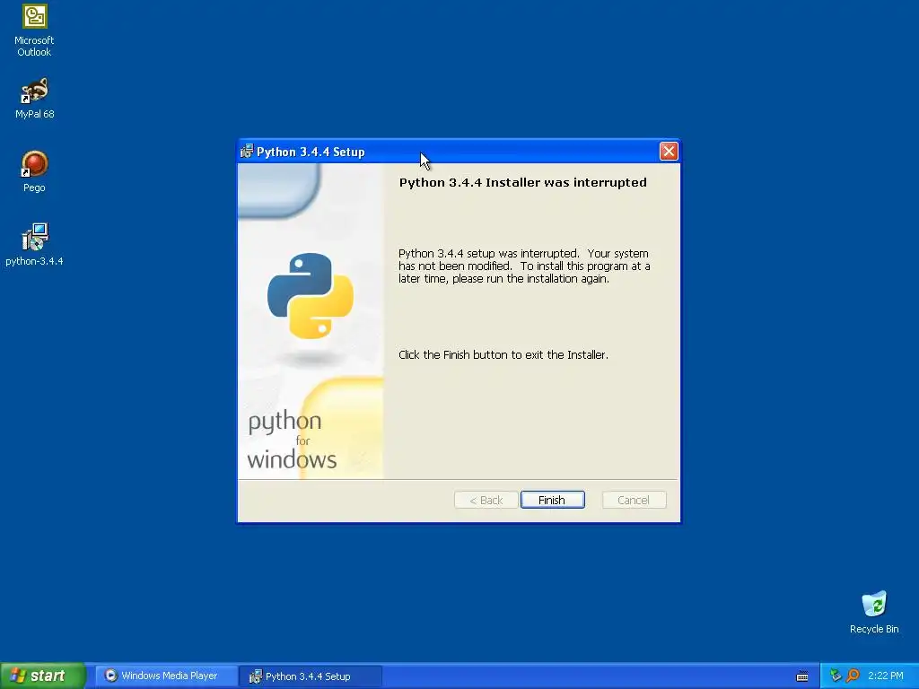Click the setup icon in dialog title bar
919x689 pixels.
(247, 151)
